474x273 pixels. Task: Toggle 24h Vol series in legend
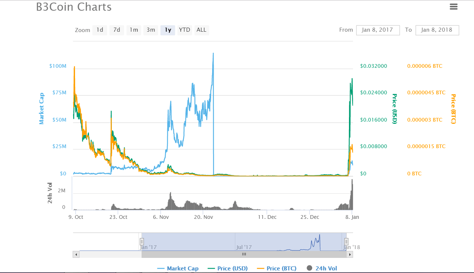click(321, 268)
